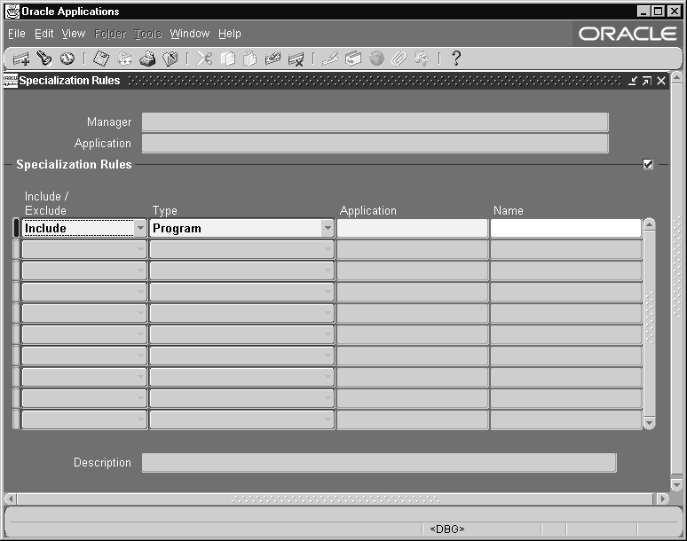Click the record indicator beside the Include row

[16, 228]
